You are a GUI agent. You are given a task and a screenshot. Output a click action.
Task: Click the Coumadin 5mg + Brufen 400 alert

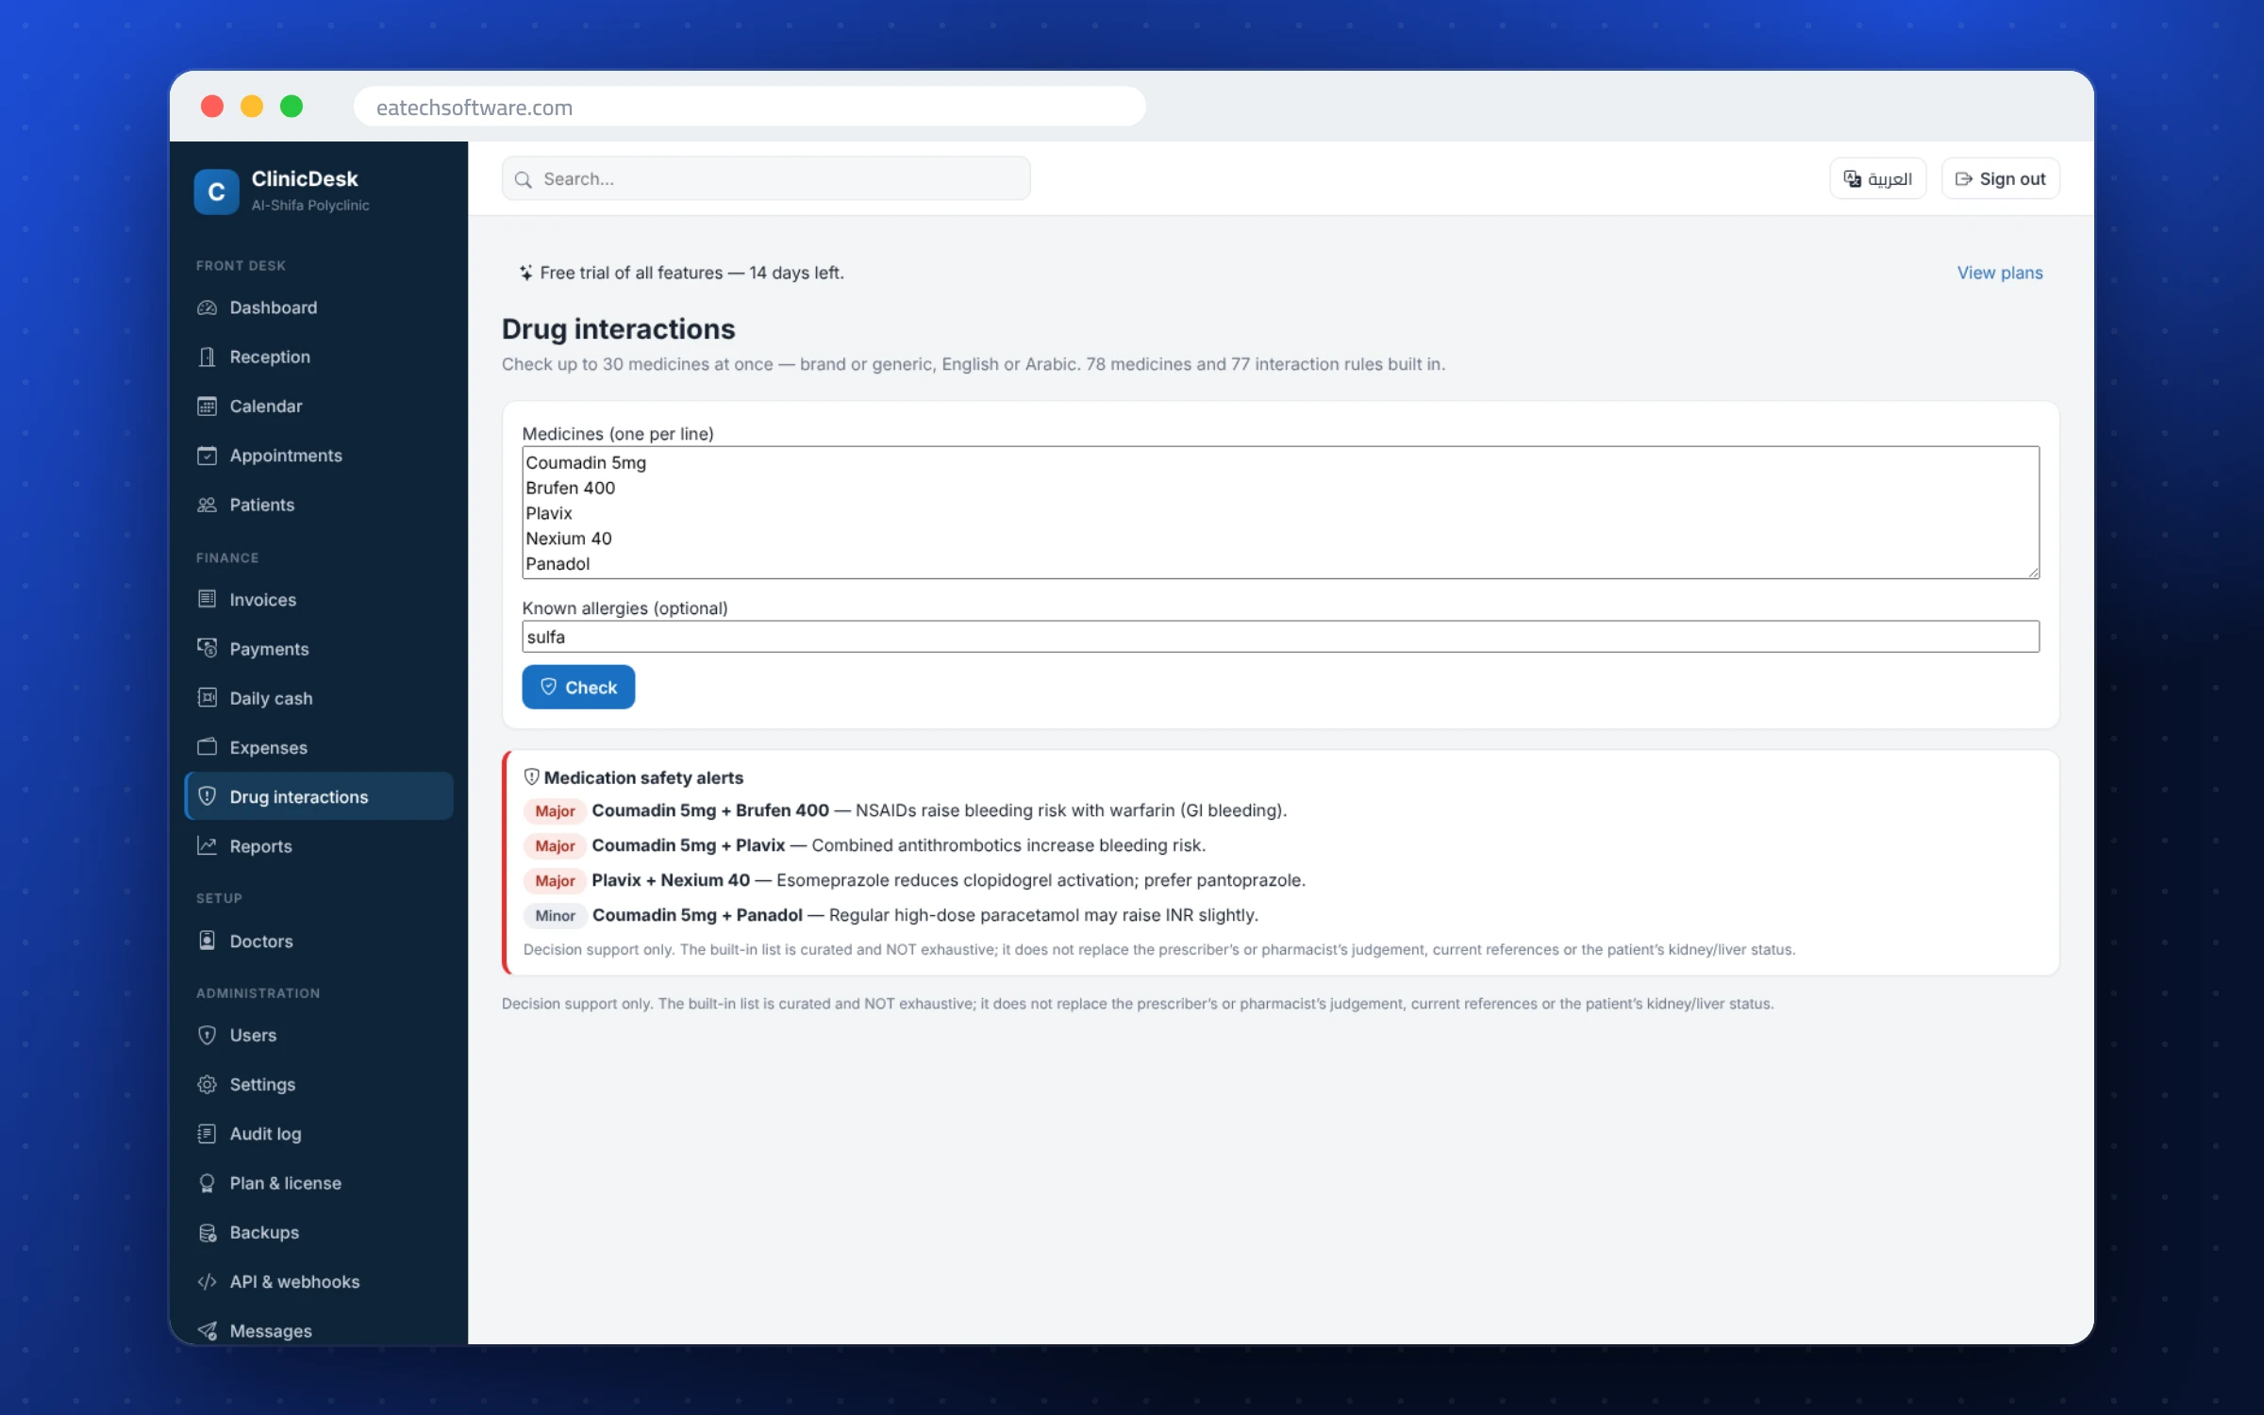[x=905, y=810]
